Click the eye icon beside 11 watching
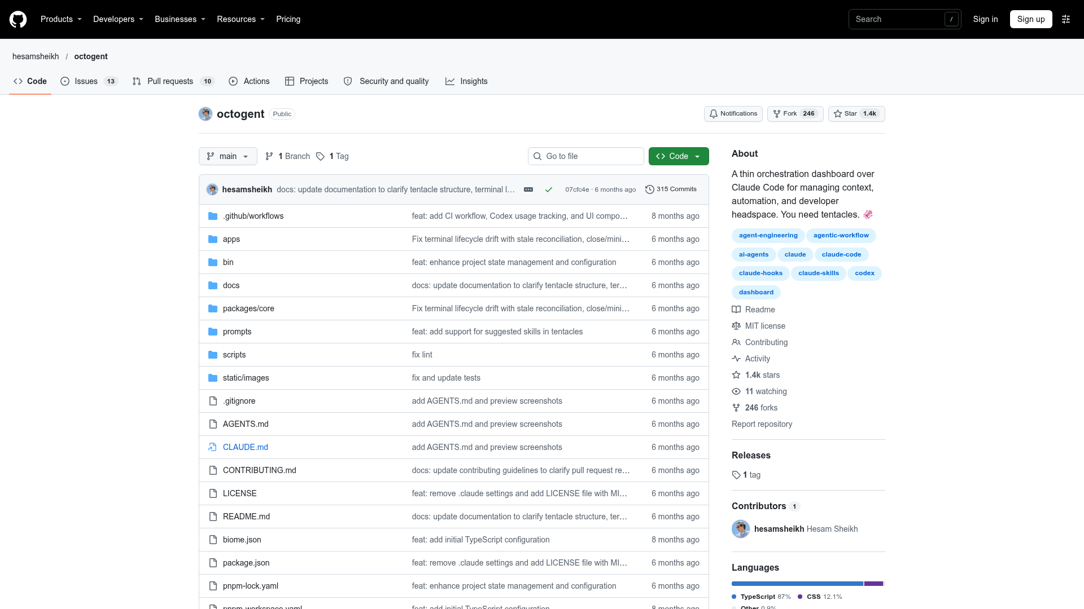Image resolution: width=1084 pixels, height=609 pixels. coord(736,391)
